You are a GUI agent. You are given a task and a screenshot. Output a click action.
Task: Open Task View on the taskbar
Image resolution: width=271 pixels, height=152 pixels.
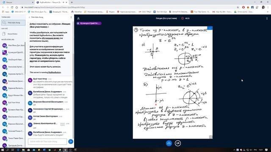[13, 150]
